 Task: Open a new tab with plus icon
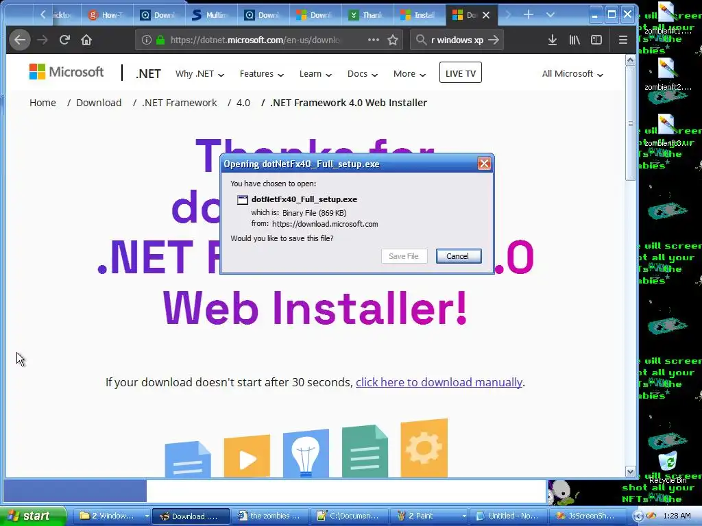(x=529, y=15)
